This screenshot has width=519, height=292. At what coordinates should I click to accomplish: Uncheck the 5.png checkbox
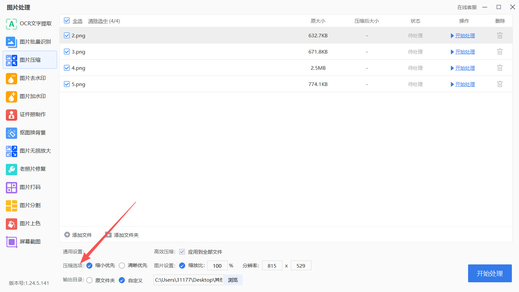[x=67, y=84]
